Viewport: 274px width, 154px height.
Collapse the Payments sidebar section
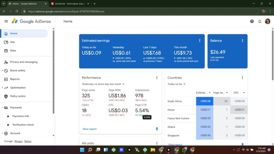(2, 107)
